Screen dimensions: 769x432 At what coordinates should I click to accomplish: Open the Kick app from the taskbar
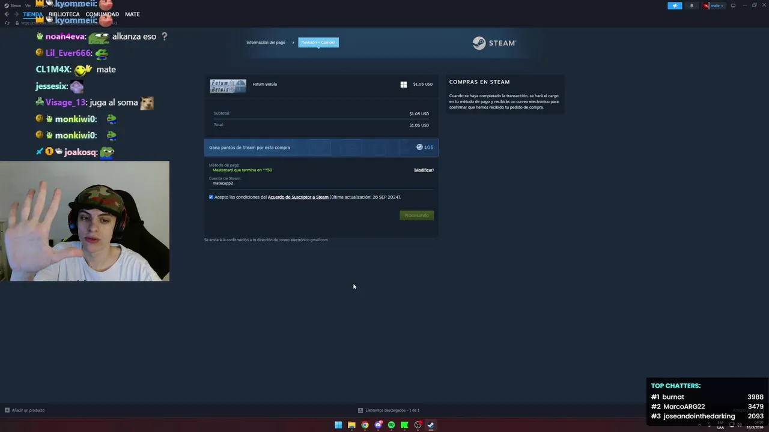click(x=404, y=425)
